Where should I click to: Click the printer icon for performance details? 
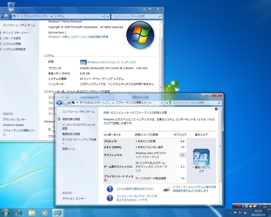(166, 189)
